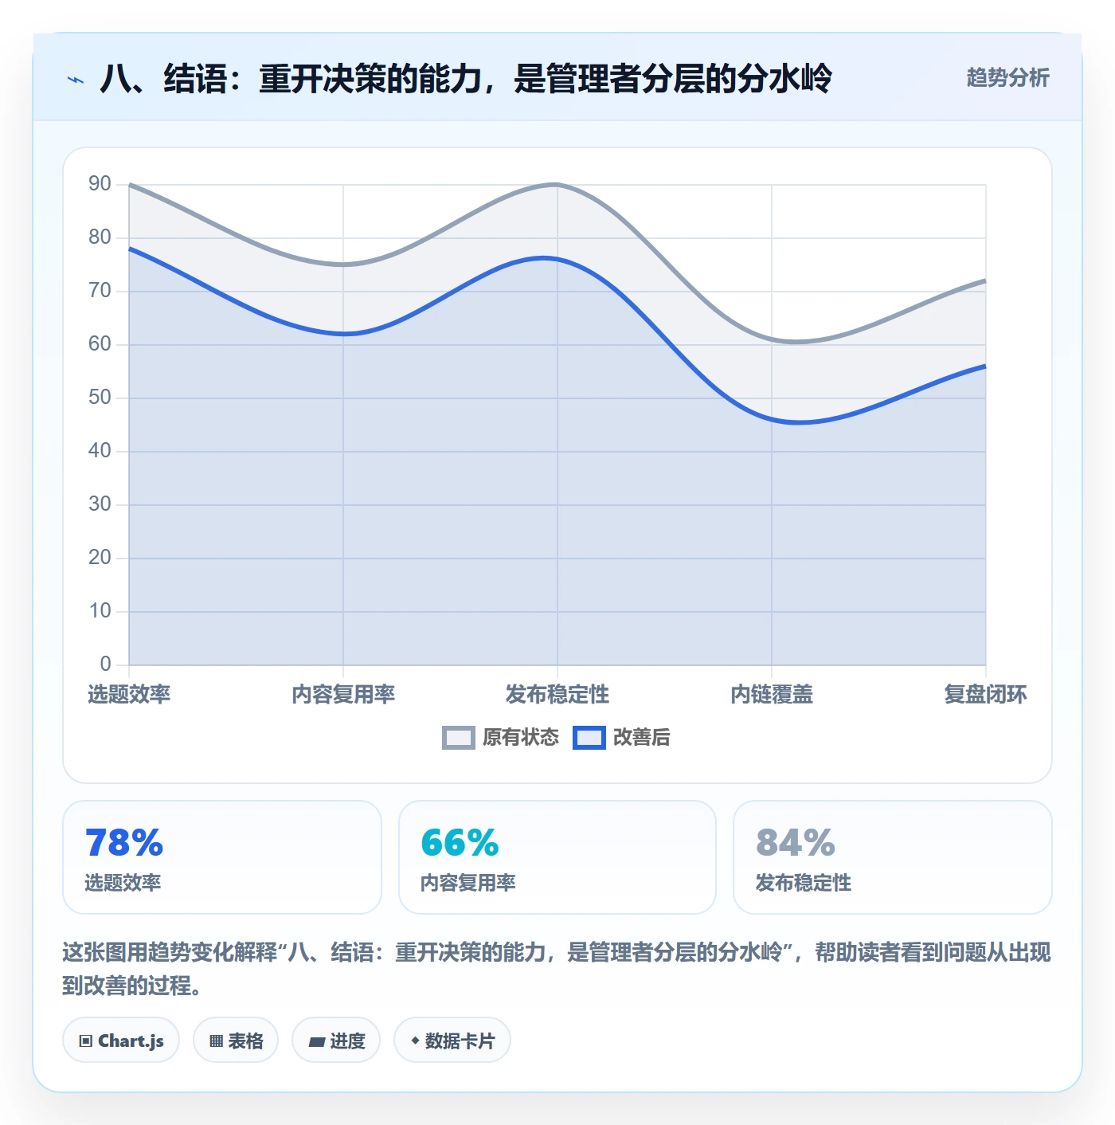Viewport: 1115px width, 1125px height.
Task: Click the gray line peak at 发布稳定性
Action: (x=557, y=184)
